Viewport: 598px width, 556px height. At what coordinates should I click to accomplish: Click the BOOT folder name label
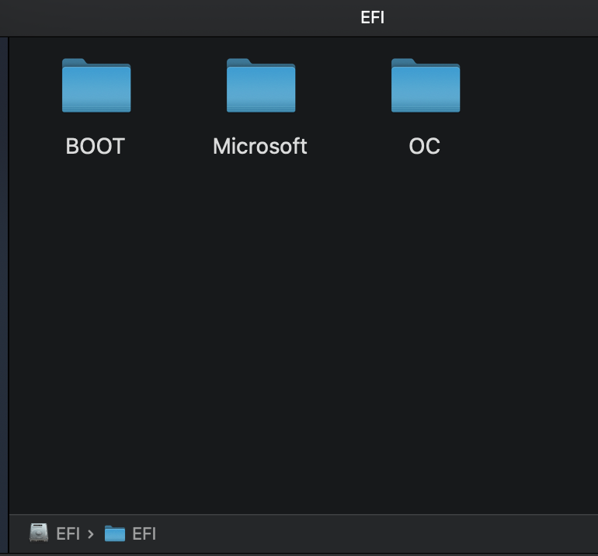tap(96, 146)
